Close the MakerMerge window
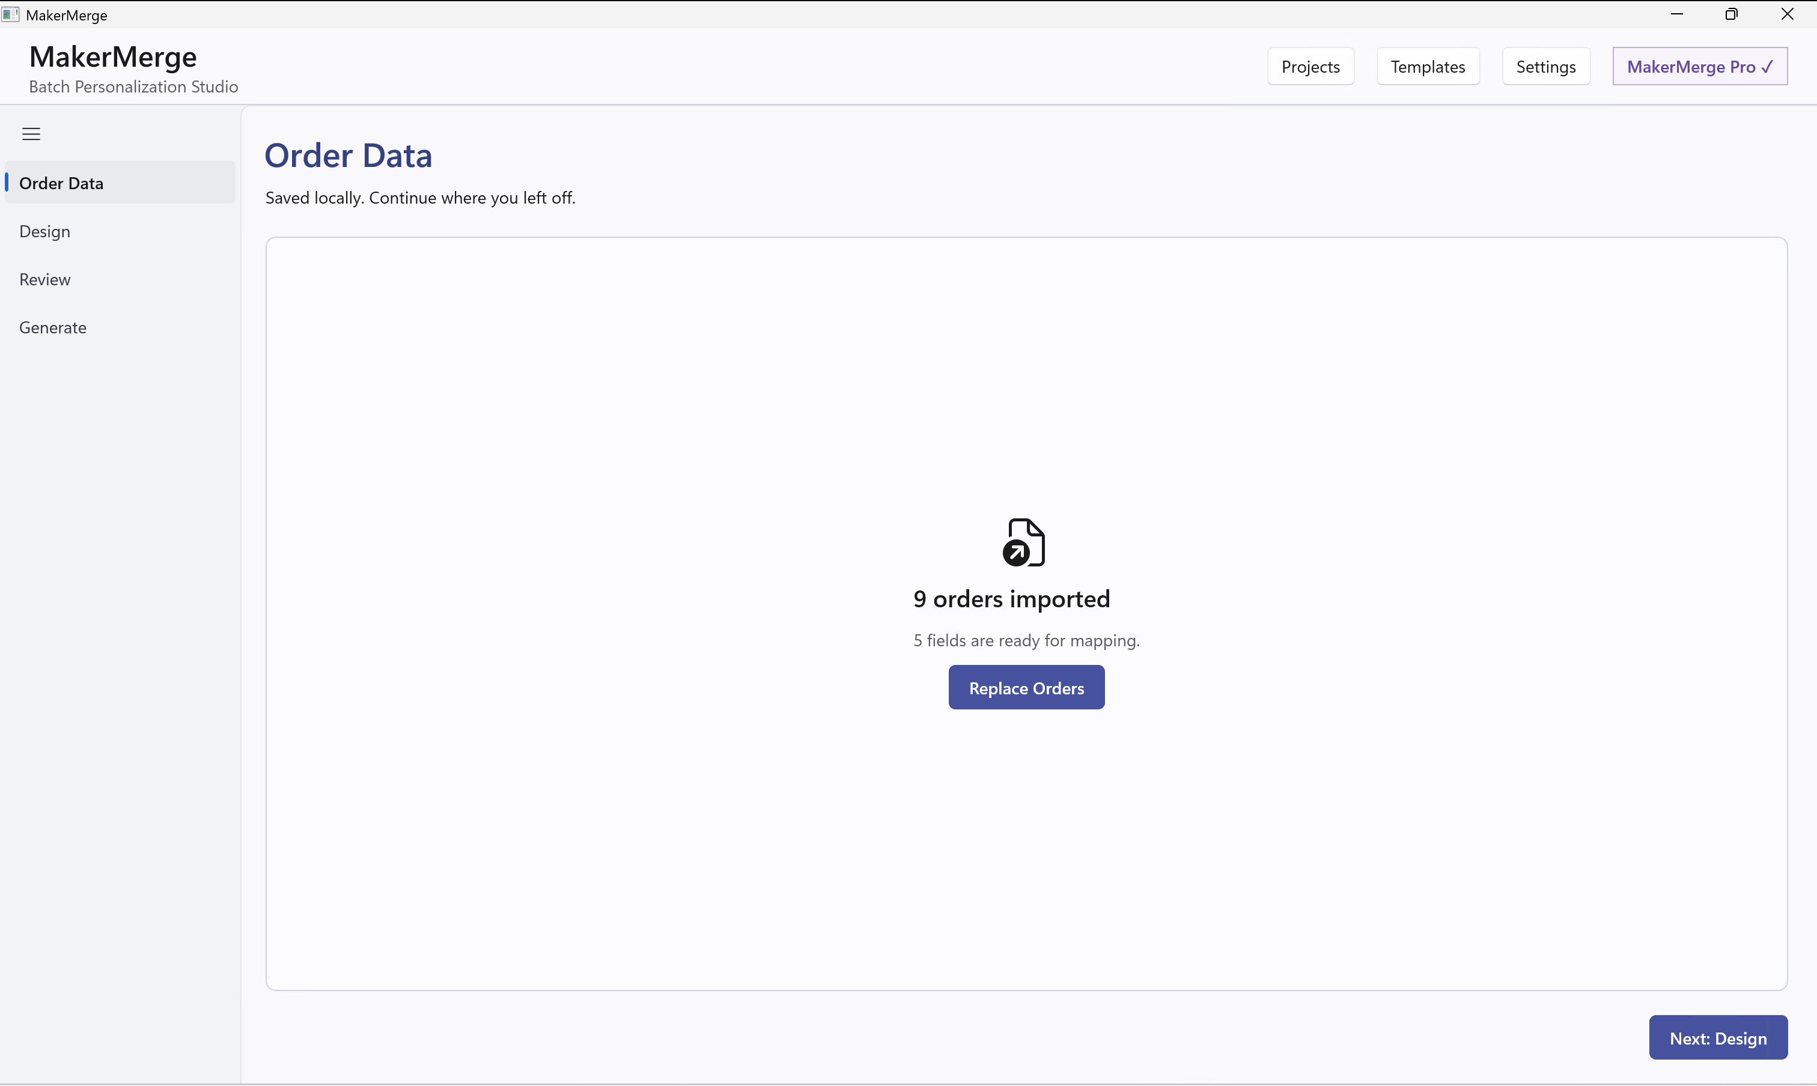Image resolution: width=1817 pixels, height=1086 pixels. (1787, 14)
